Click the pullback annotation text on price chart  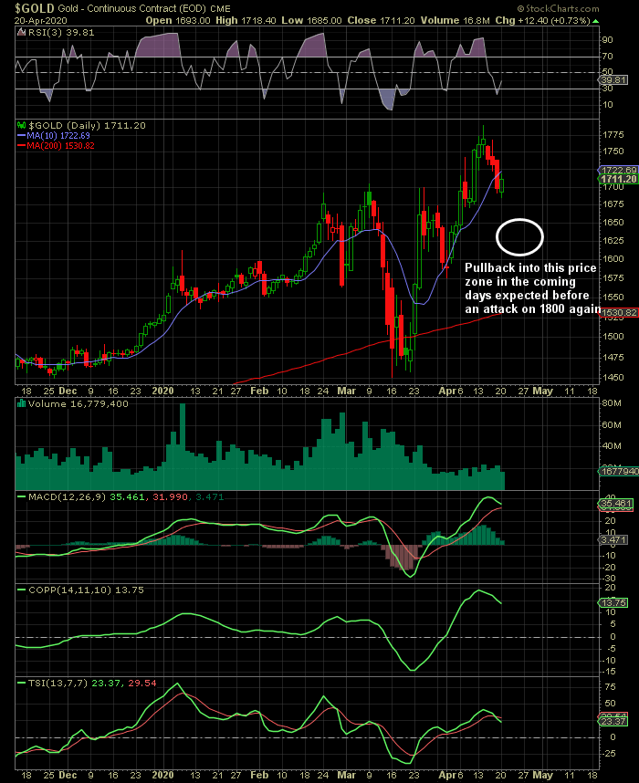coord(531,288)
